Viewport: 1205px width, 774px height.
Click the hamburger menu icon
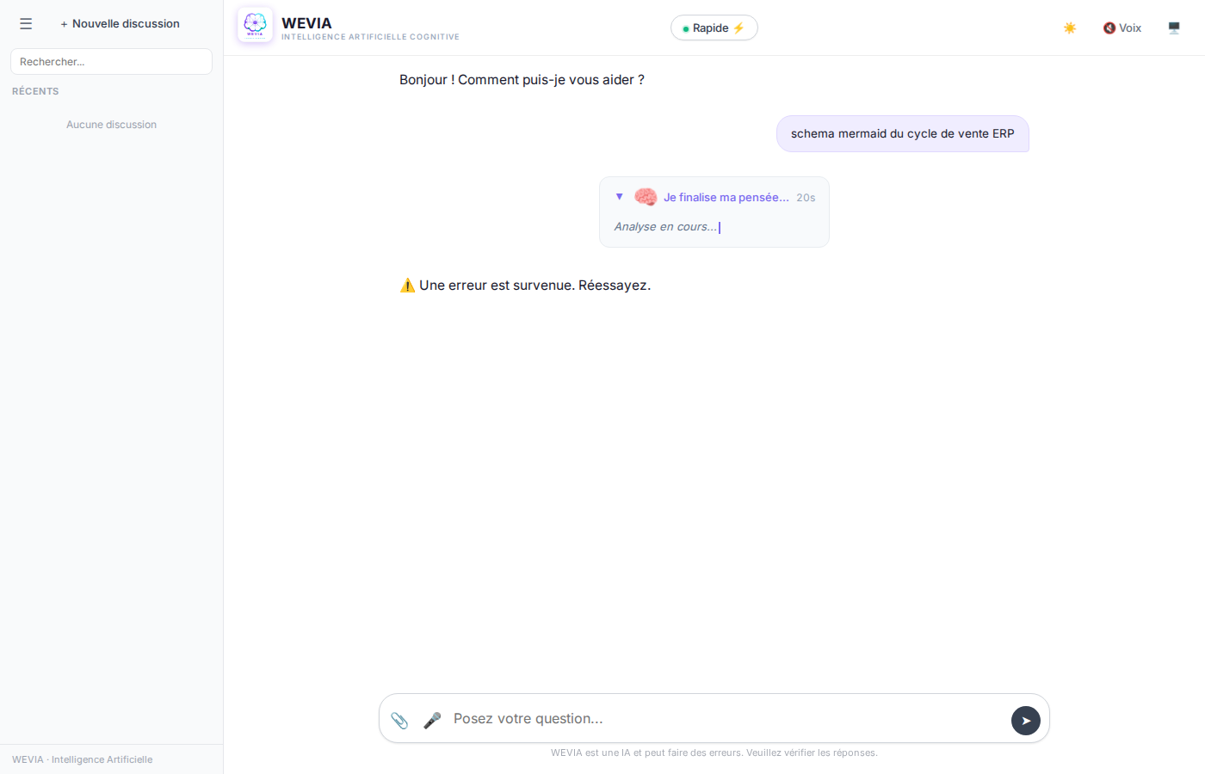coord(26,24)
